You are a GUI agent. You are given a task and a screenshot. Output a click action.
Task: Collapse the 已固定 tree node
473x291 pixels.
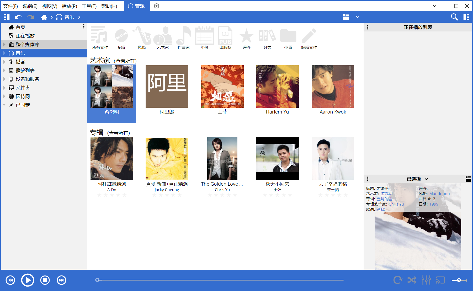click(x=4, y=105)
